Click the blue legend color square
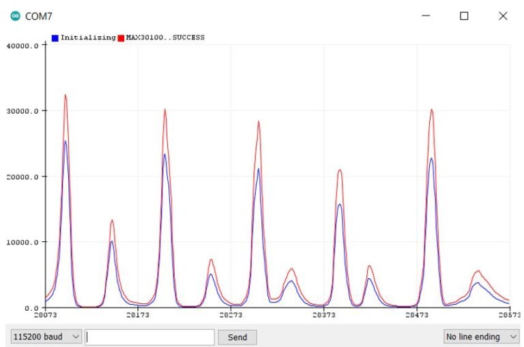Screen dimensions: 524x347 point(55,38)
